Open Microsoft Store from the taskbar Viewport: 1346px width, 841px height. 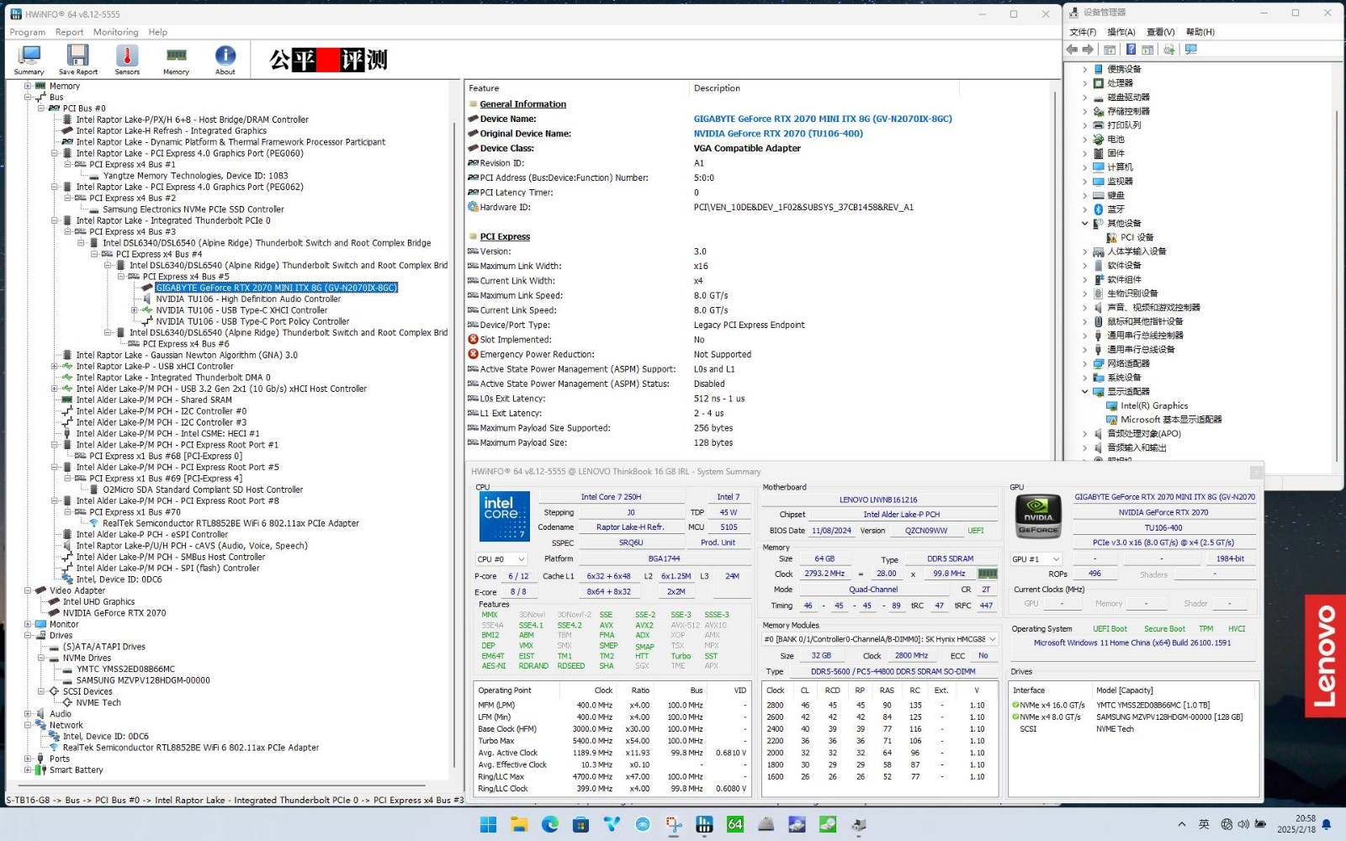[580, 824]
